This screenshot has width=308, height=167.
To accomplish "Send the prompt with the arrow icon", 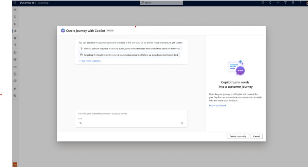I will (182, 123).
